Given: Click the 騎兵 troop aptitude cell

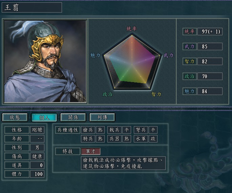Looking at the screenshot, I should 88,139.
